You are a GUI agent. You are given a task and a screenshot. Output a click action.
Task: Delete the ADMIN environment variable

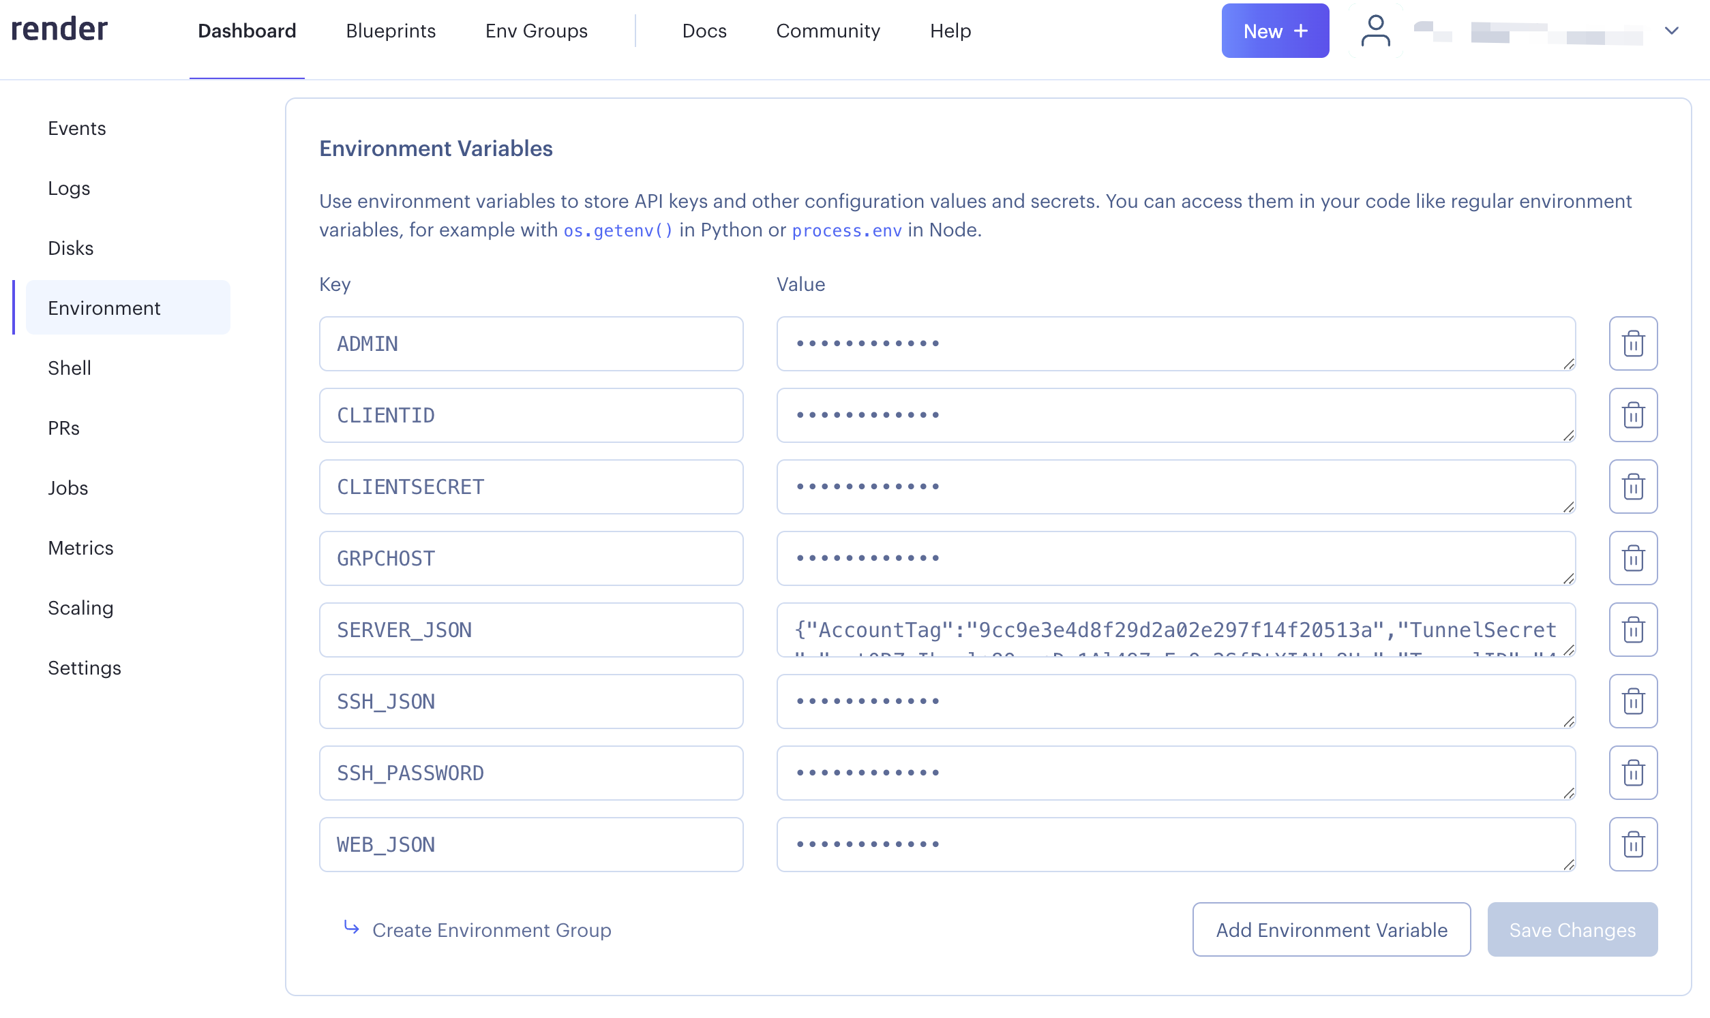[x=1633, y=343]
